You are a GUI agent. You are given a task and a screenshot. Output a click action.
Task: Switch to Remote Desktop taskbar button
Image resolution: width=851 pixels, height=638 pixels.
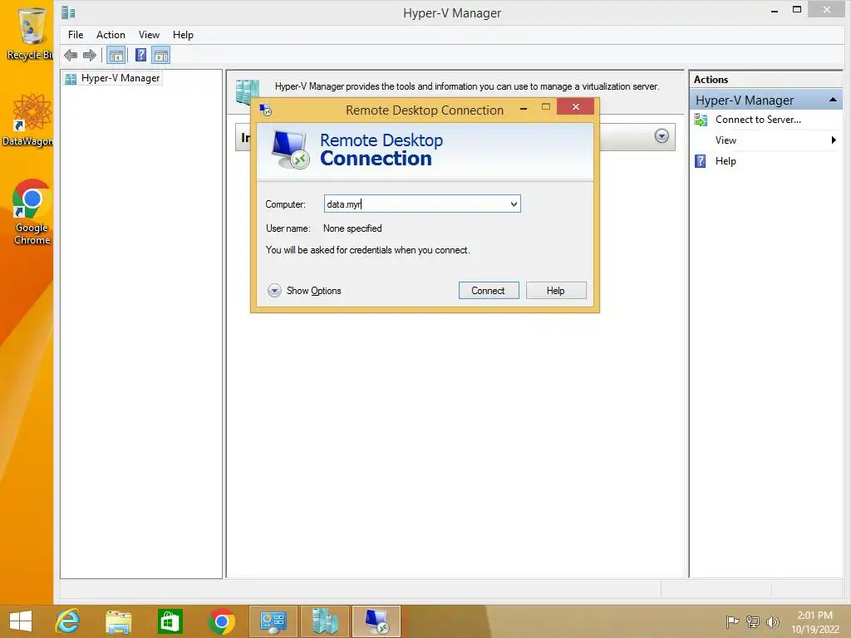(376, 621)
